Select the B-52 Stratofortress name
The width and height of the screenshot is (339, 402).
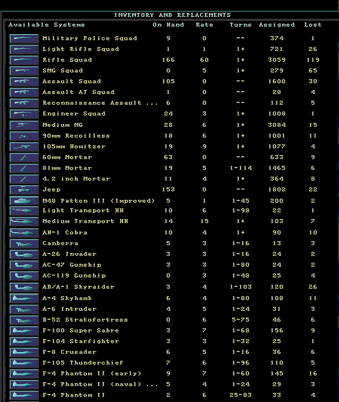point(85,320)
